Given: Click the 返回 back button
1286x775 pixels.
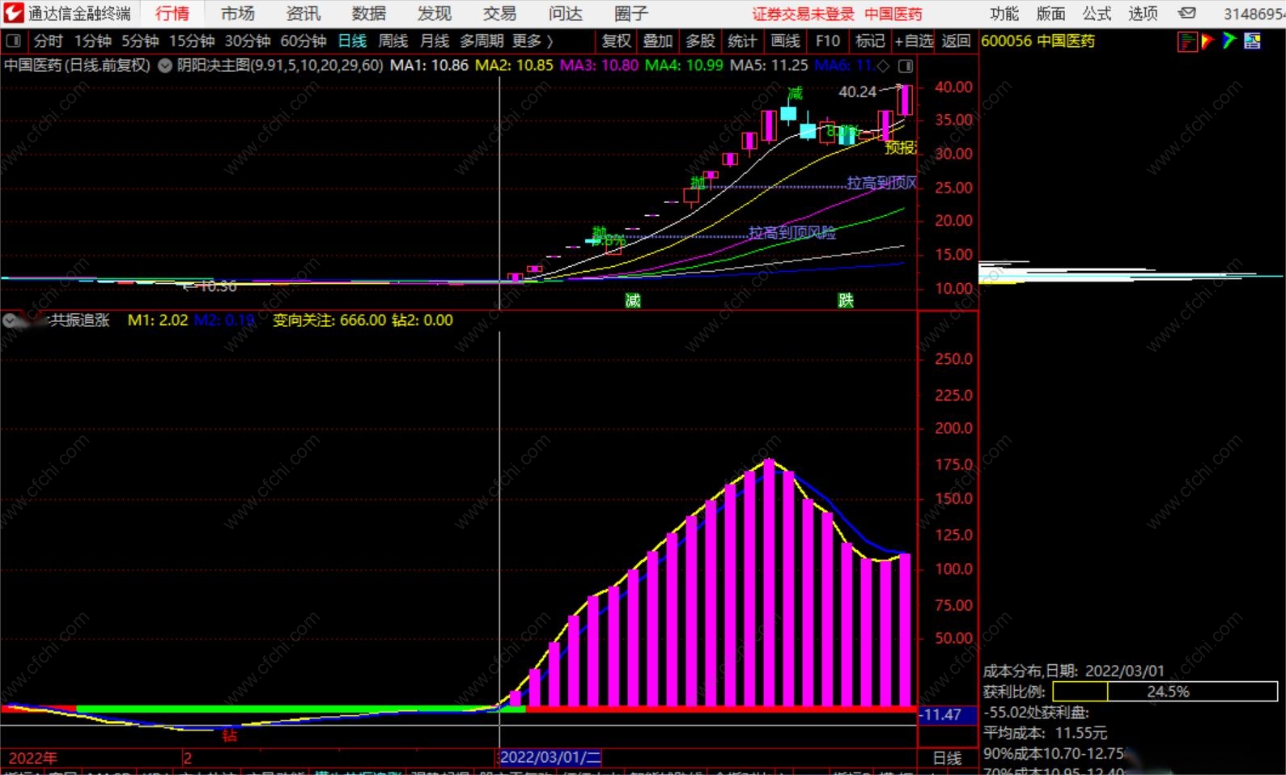Looking at the screenshot, I should click(x=956, y=41).
